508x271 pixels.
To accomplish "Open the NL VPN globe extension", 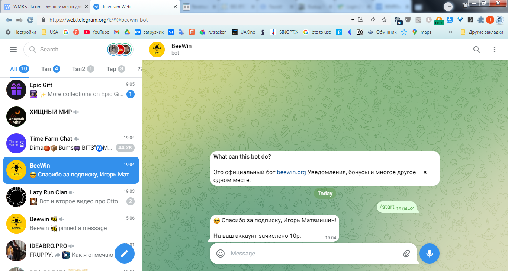I will 398,20.
